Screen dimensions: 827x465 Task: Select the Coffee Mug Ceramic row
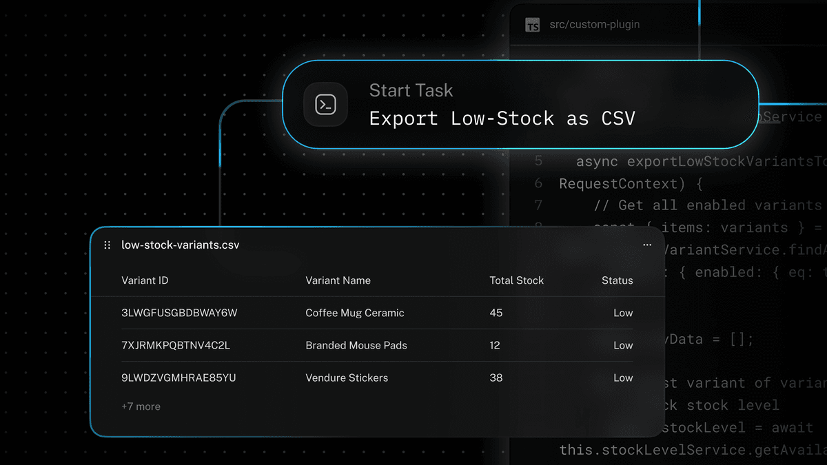coord(355,313)
